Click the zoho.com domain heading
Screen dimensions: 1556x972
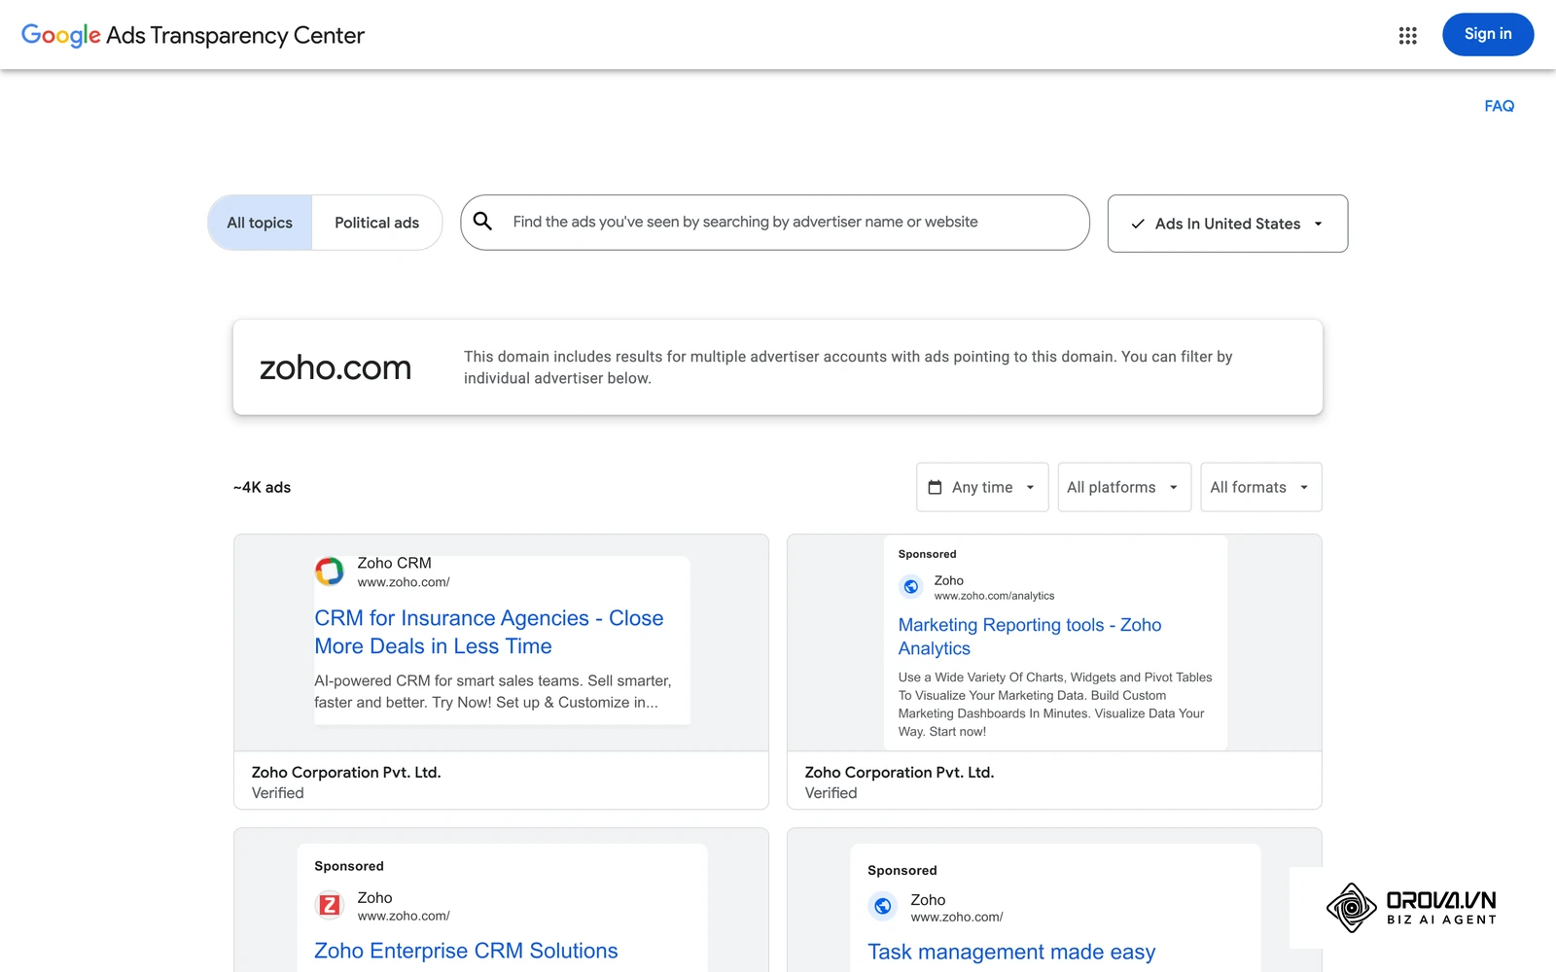click(x=336, y=367)
